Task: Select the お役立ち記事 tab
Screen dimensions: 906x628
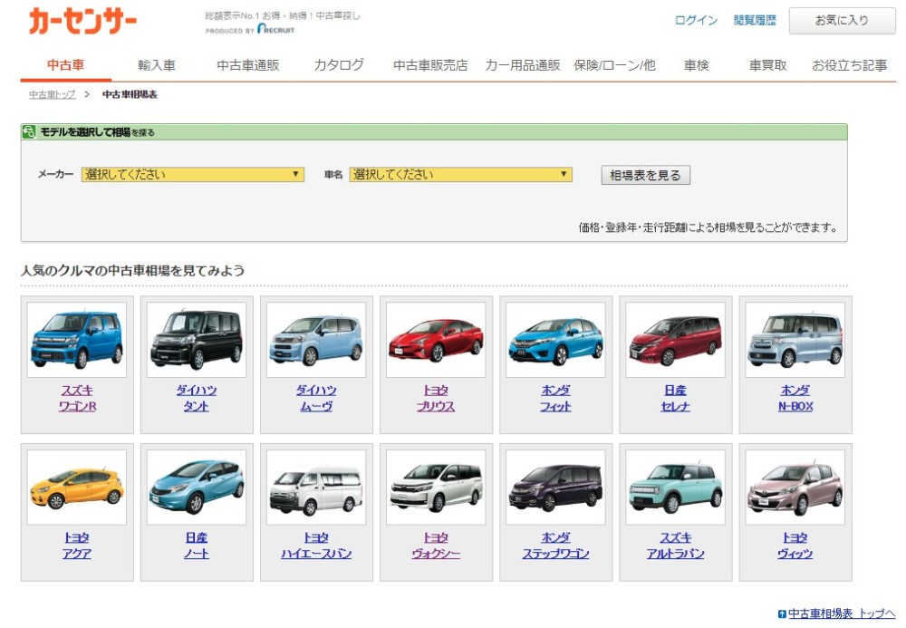Action: (x=850, y=65)
